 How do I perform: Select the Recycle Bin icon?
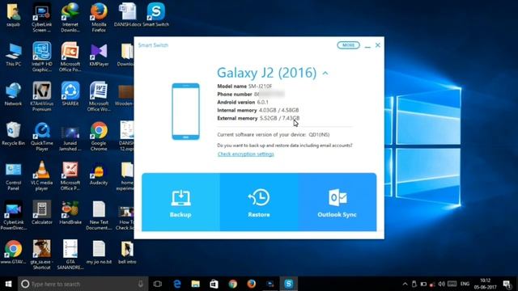click(13, 133)
